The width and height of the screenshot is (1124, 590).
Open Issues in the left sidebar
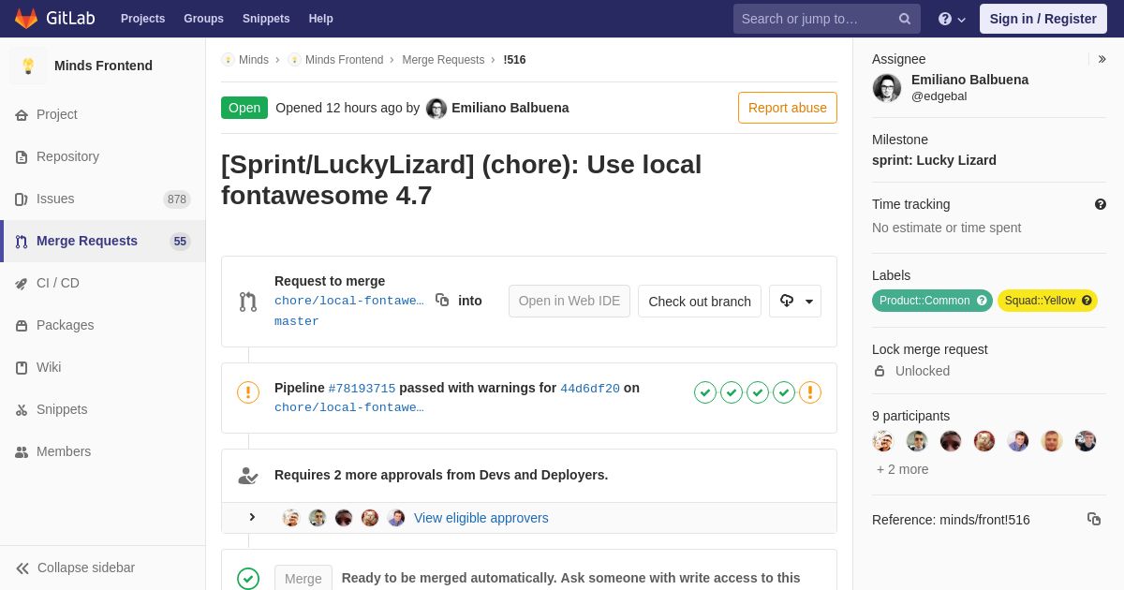coord(55,199)
